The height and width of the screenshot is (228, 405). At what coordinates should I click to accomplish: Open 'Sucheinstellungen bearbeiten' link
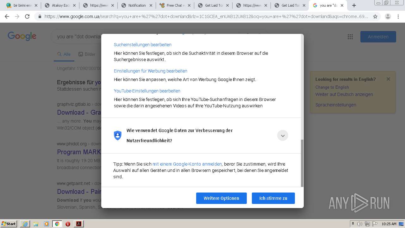tap(143, 45)
